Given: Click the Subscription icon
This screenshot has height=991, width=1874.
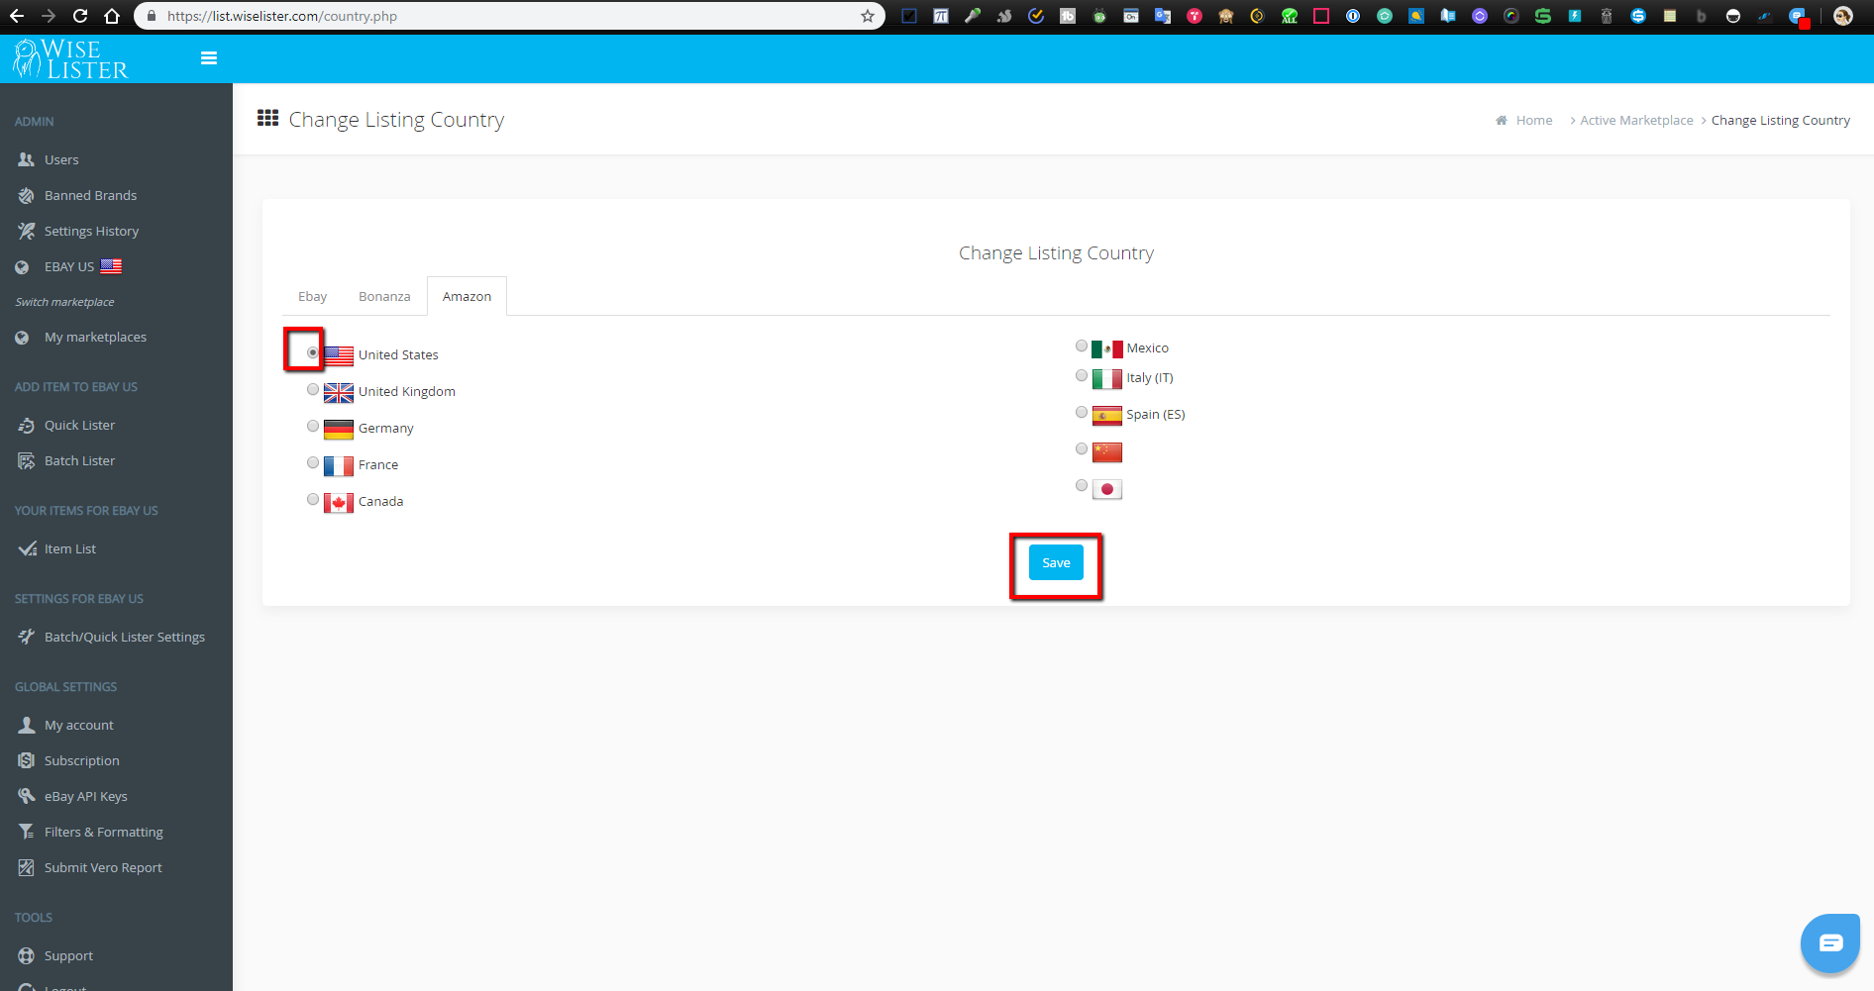Looking at the screenshot, I should click(x=26, y=760).
